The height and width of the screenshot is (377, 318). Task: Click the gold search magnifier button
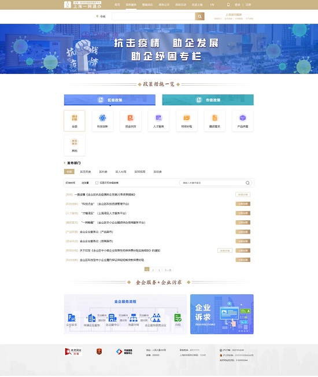199,16
